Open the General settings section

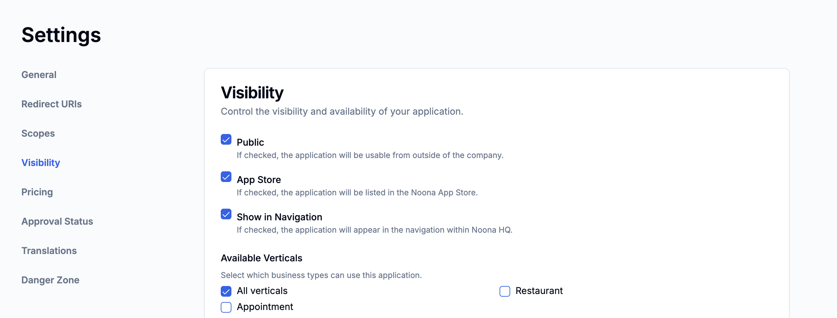click(39, 75)
